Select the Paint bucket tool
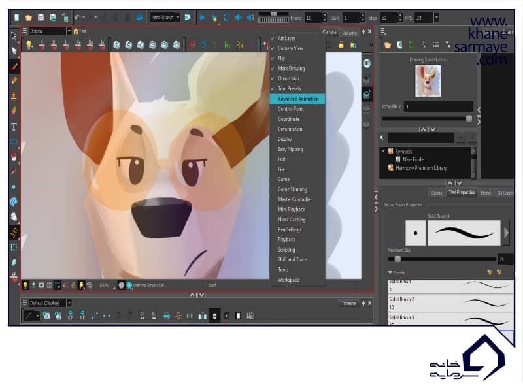523x392 pixels. click(14, 156)
